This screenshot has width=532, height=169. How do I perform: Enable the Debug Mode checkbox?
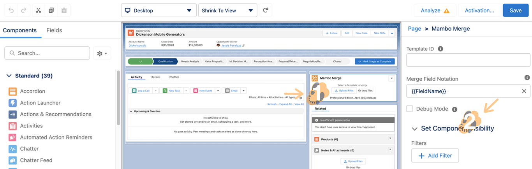[410, 109]
